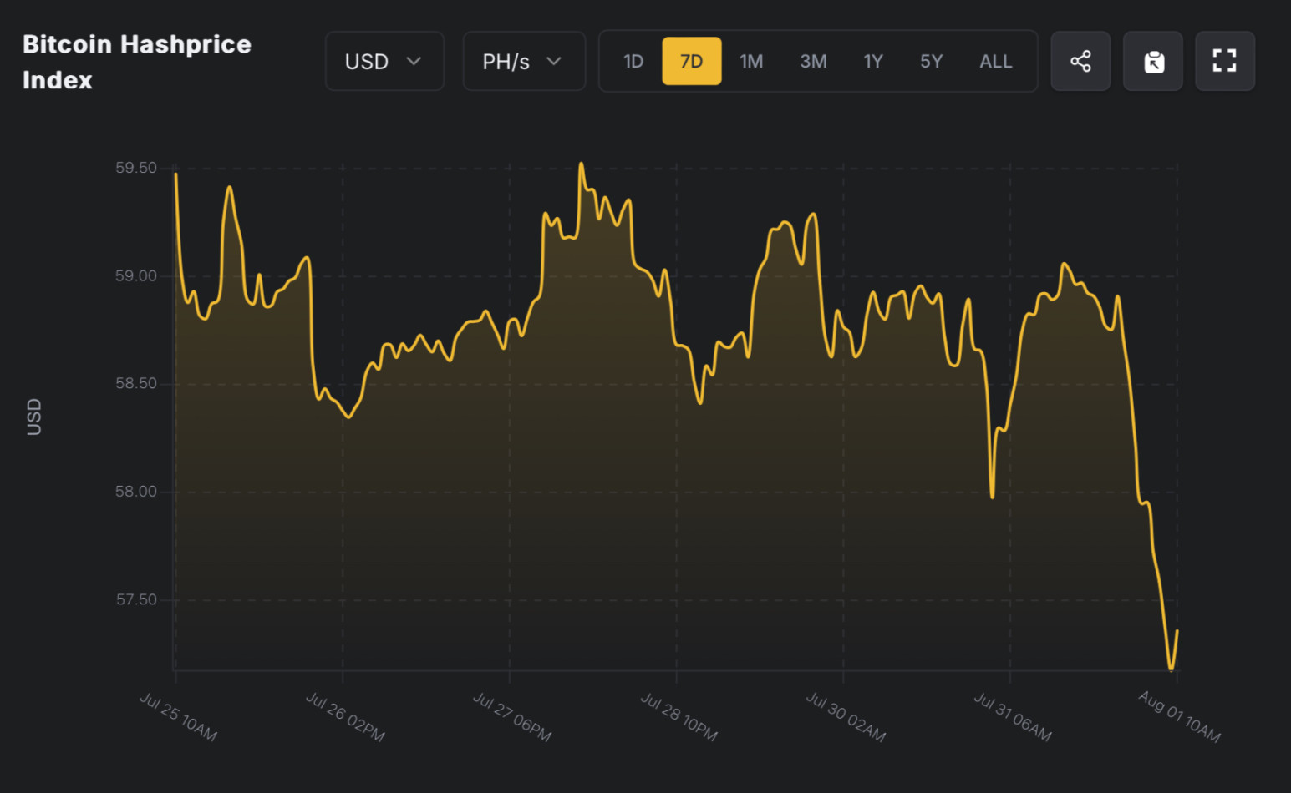Click the Jul 25 10AM axis label
The height and width of the screenshot is (793, 1291).
[179, 716]
